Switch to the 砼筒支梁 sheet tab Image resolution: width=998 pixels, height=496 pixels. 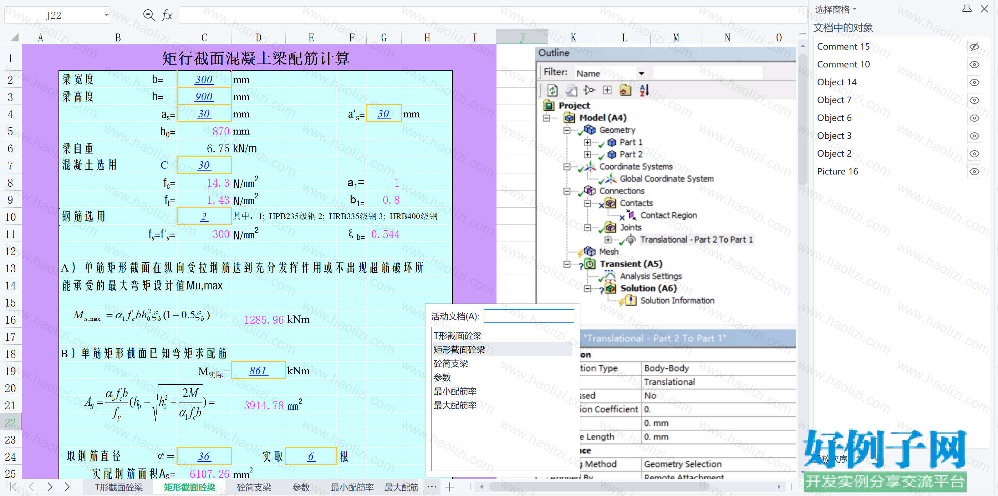[254, 487]
